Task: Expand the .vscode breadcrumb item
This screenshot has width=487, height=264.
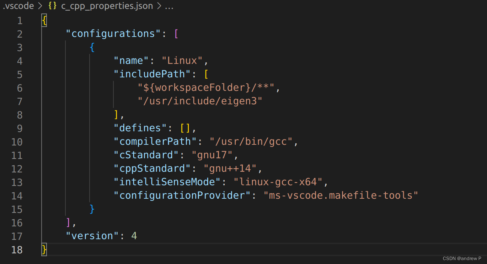Action: pyautogui.click(x=18, y=6)
